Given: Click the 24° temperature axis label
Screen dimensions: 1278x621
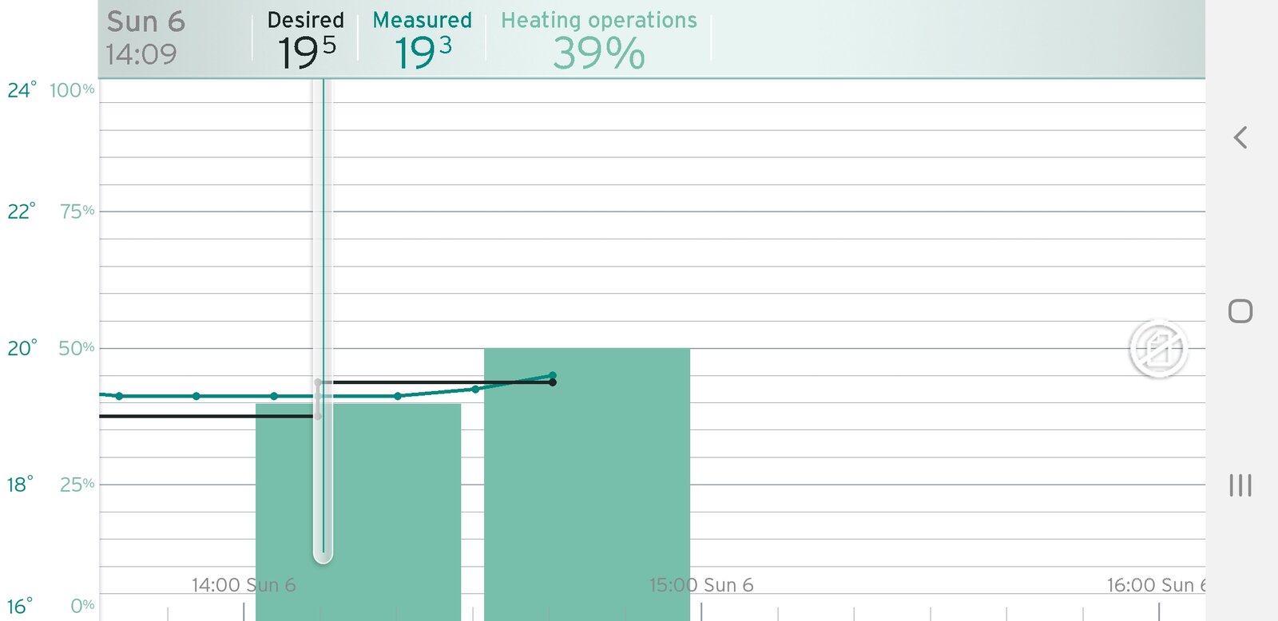Looking at the screenshot, I should coord(21,90).
